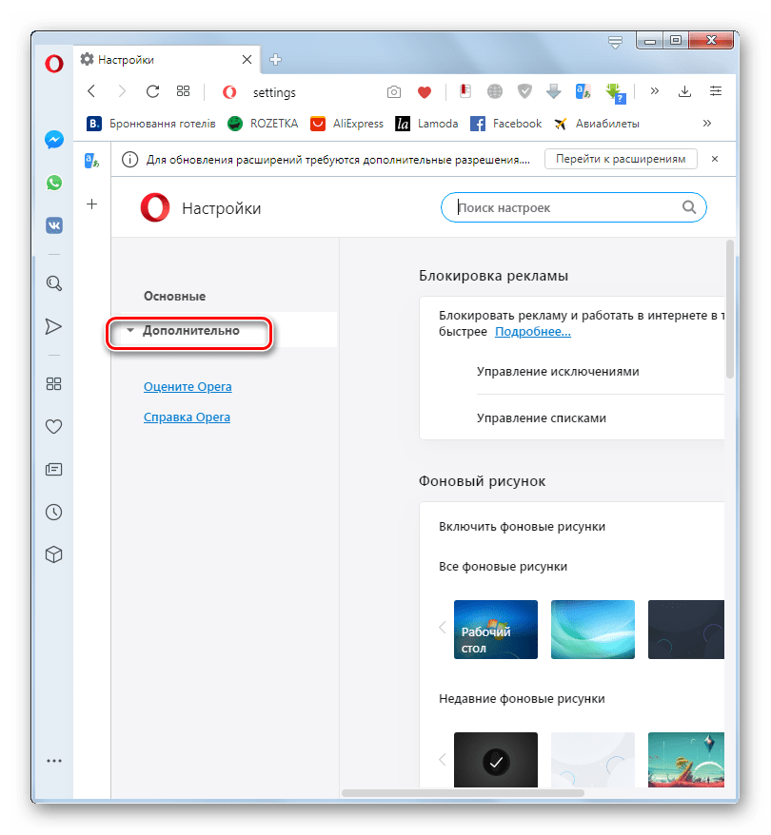Show hidden extensions via toolbar chevron

pyautogui.click(x=655, y=92)
